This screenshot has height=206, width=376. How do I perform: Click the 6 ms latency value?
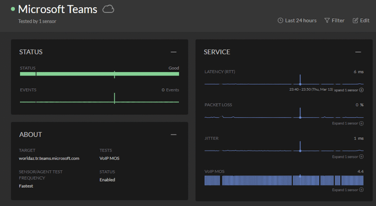point(358,72)
